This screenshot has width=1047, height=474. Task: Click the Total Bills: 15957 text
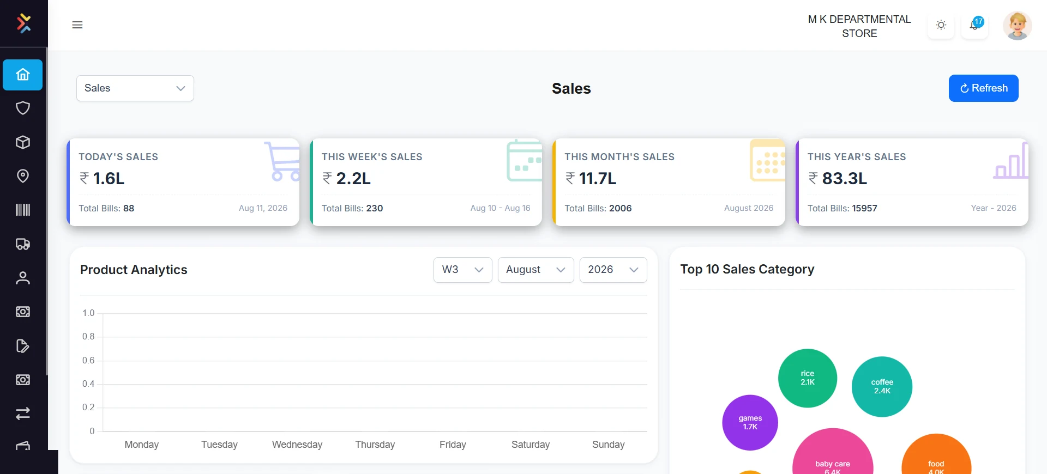point(843,208)
